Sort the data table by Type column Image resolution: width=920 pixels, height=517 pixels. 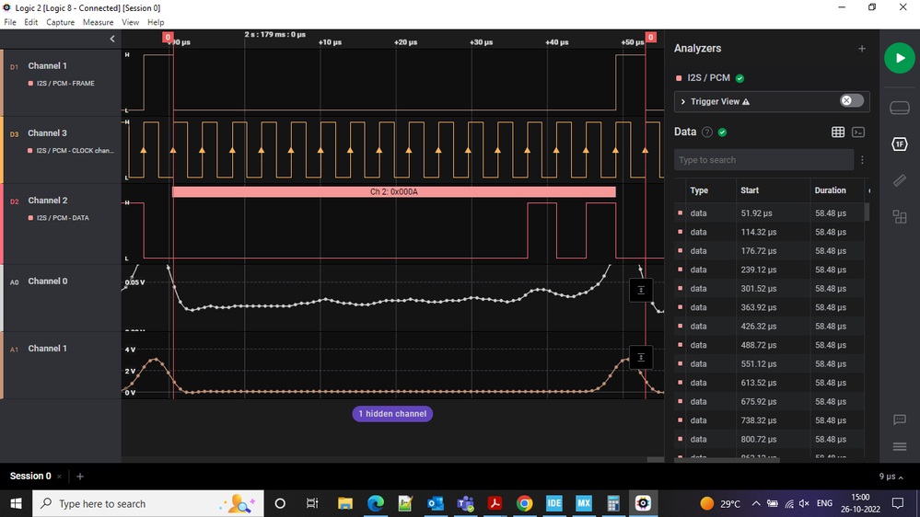(x=699, y=190)
